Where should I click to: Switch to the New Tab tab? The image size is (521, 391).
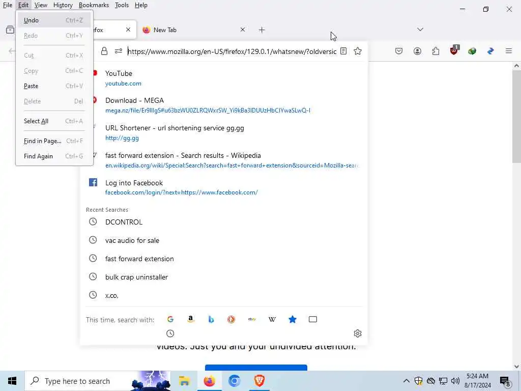[193, 30]
